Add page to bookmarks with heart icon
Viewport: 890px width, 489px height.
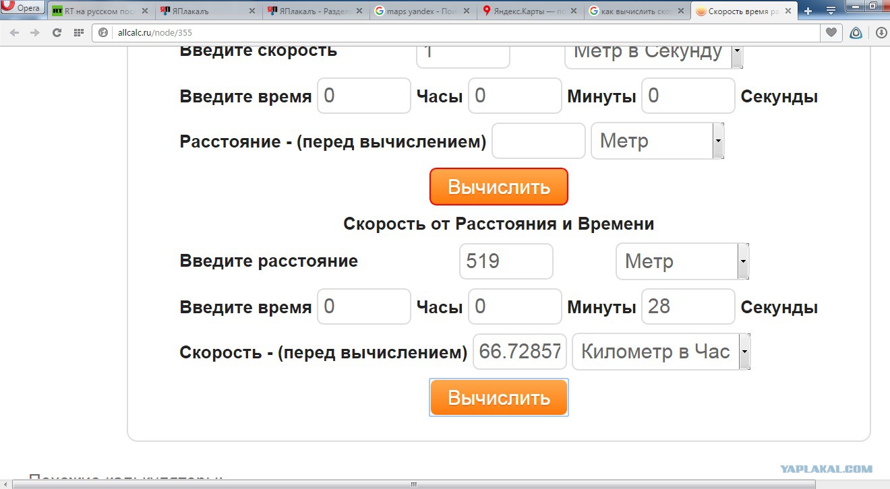831,32
